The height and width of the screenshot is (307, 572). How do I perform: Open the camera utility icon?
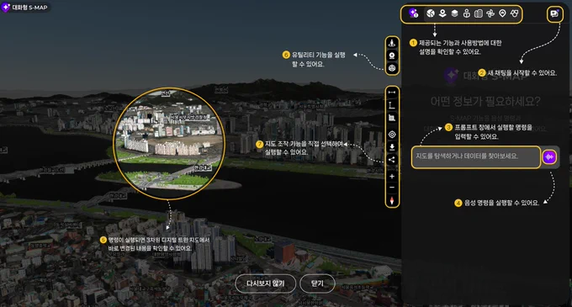(392, 56)
